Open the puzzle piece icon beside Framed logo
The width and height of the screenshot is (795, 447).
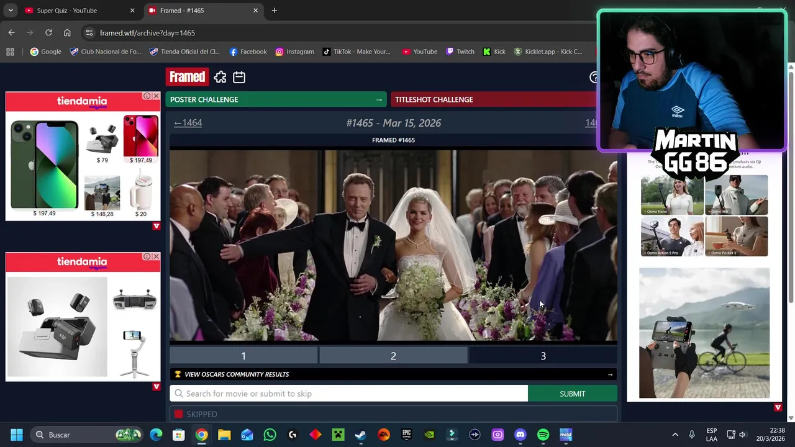(x=220, y=77)
